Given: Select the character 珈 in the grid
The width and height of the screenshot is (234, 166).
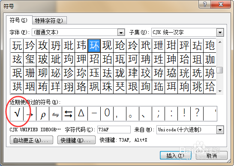Looking at the screenshot, I should click(210, 59).
